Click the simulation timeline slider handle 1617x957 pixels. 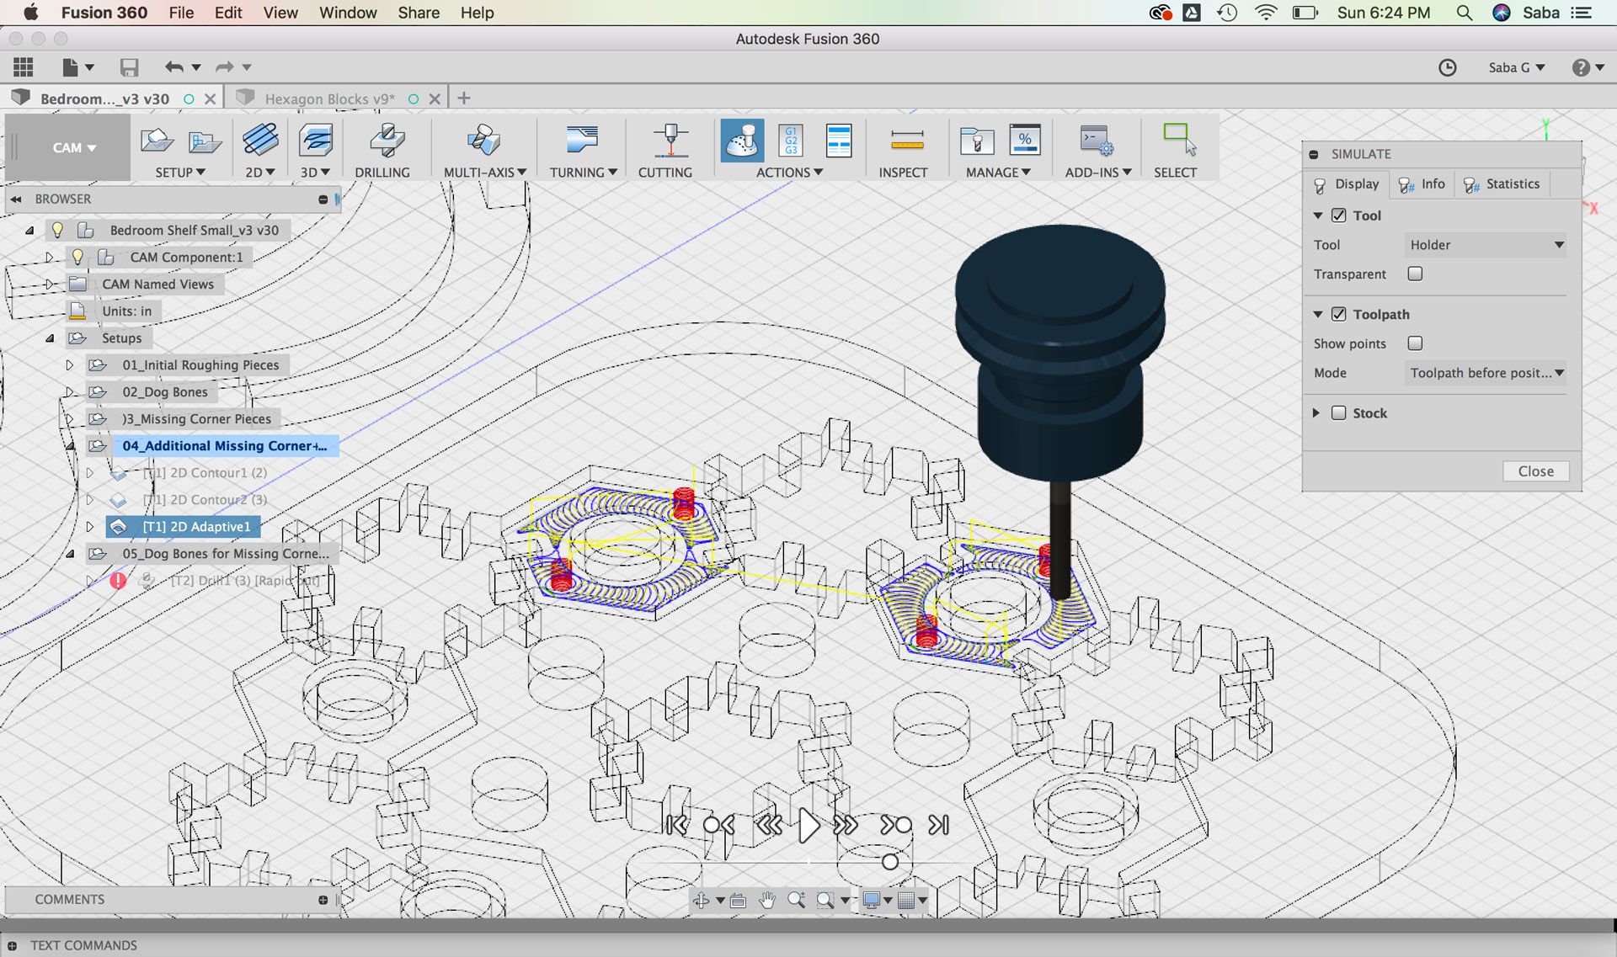[x=890, y=862]
